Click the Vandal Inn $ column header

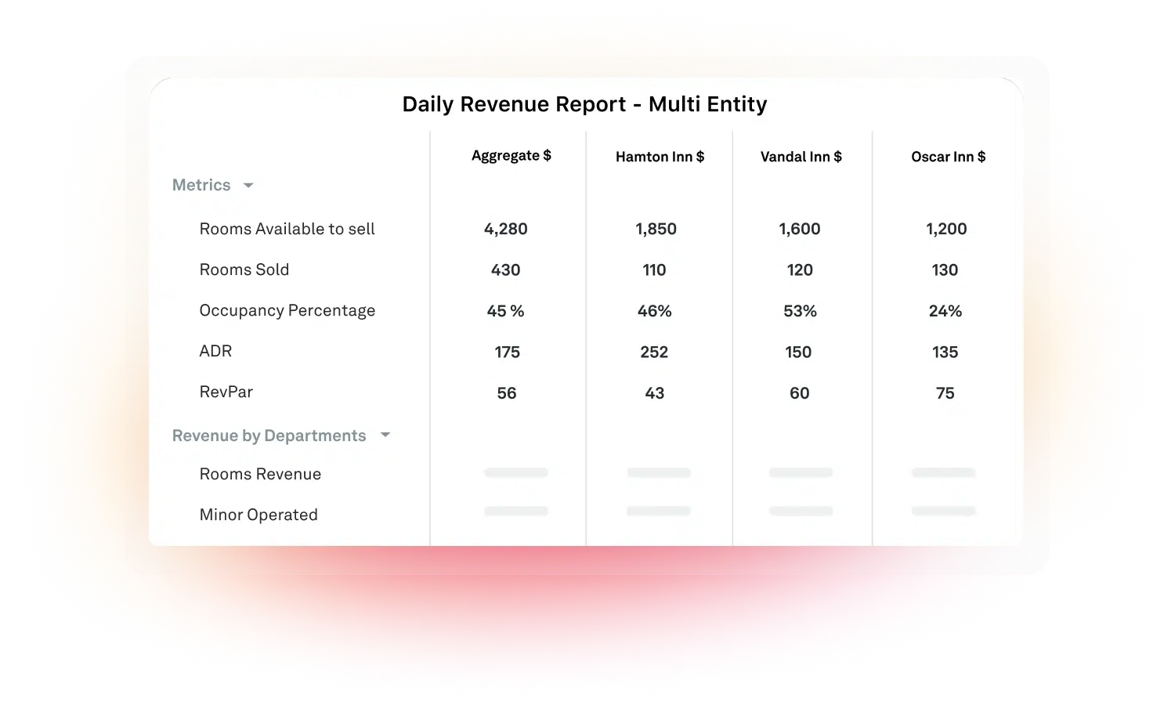[x=800, y=156]
